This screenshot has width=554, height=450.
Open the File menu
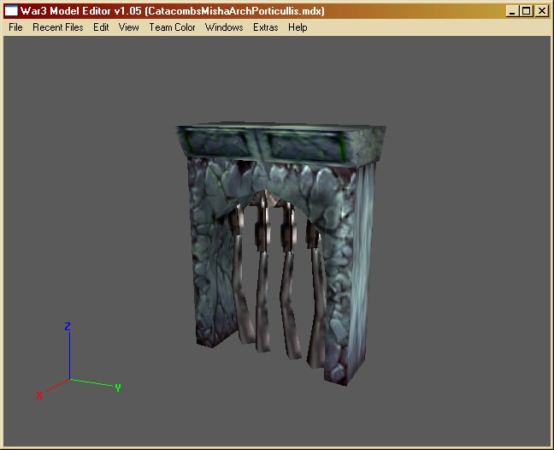pyautogui.click(x=15, y=27)
